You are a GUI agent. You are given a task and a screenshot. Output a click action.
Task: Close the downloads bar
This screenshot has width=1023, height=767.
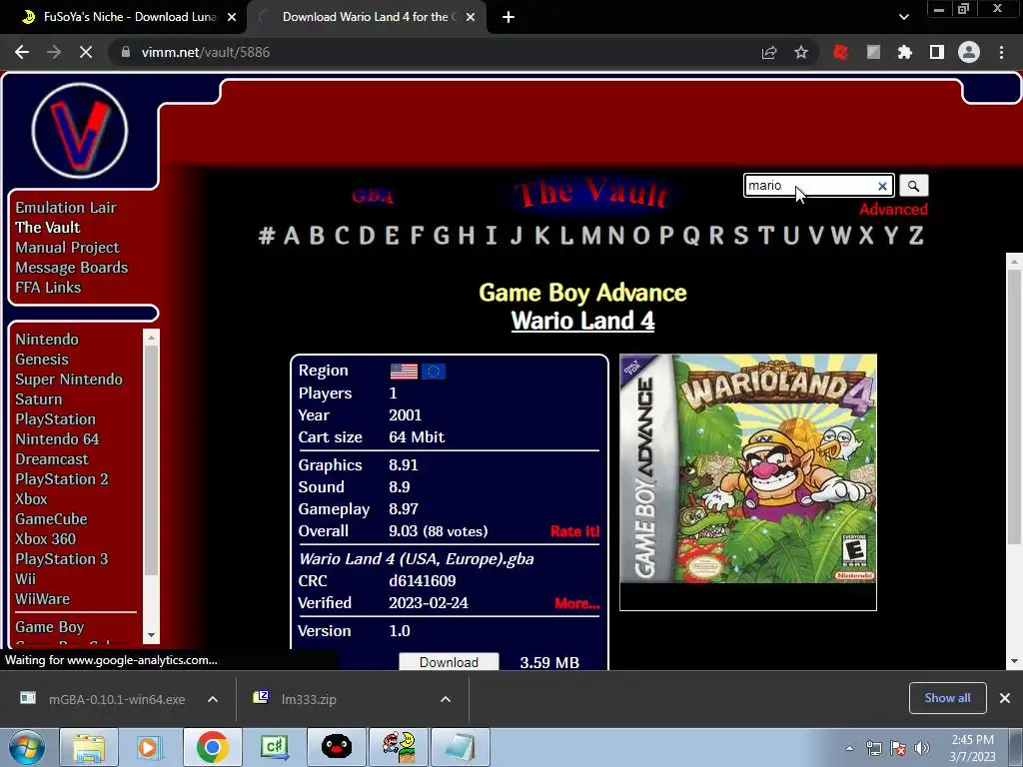(1005, 698)
